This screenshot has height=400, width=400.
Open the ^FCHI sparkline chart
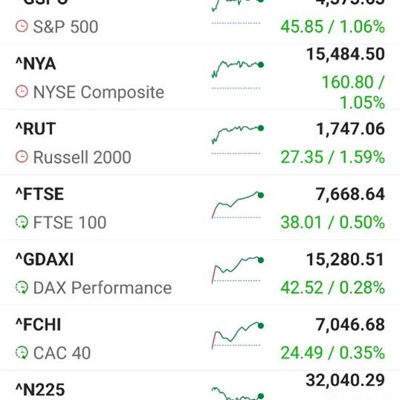(237, 335)
